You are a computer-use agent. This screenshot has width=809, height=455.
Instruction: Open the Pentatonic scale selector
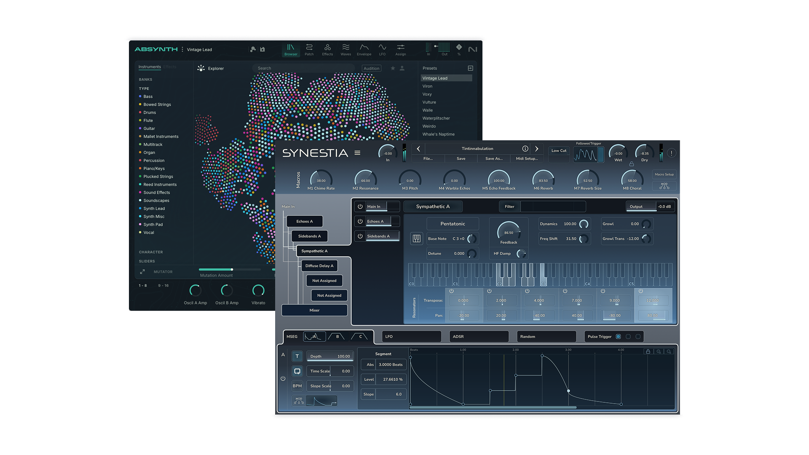pyautogui.click(x=453, y=223)
